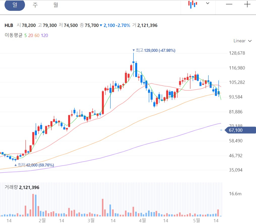Click the 최저 42,000 low marker
The image size is (256, 223).
click(34, 165)
